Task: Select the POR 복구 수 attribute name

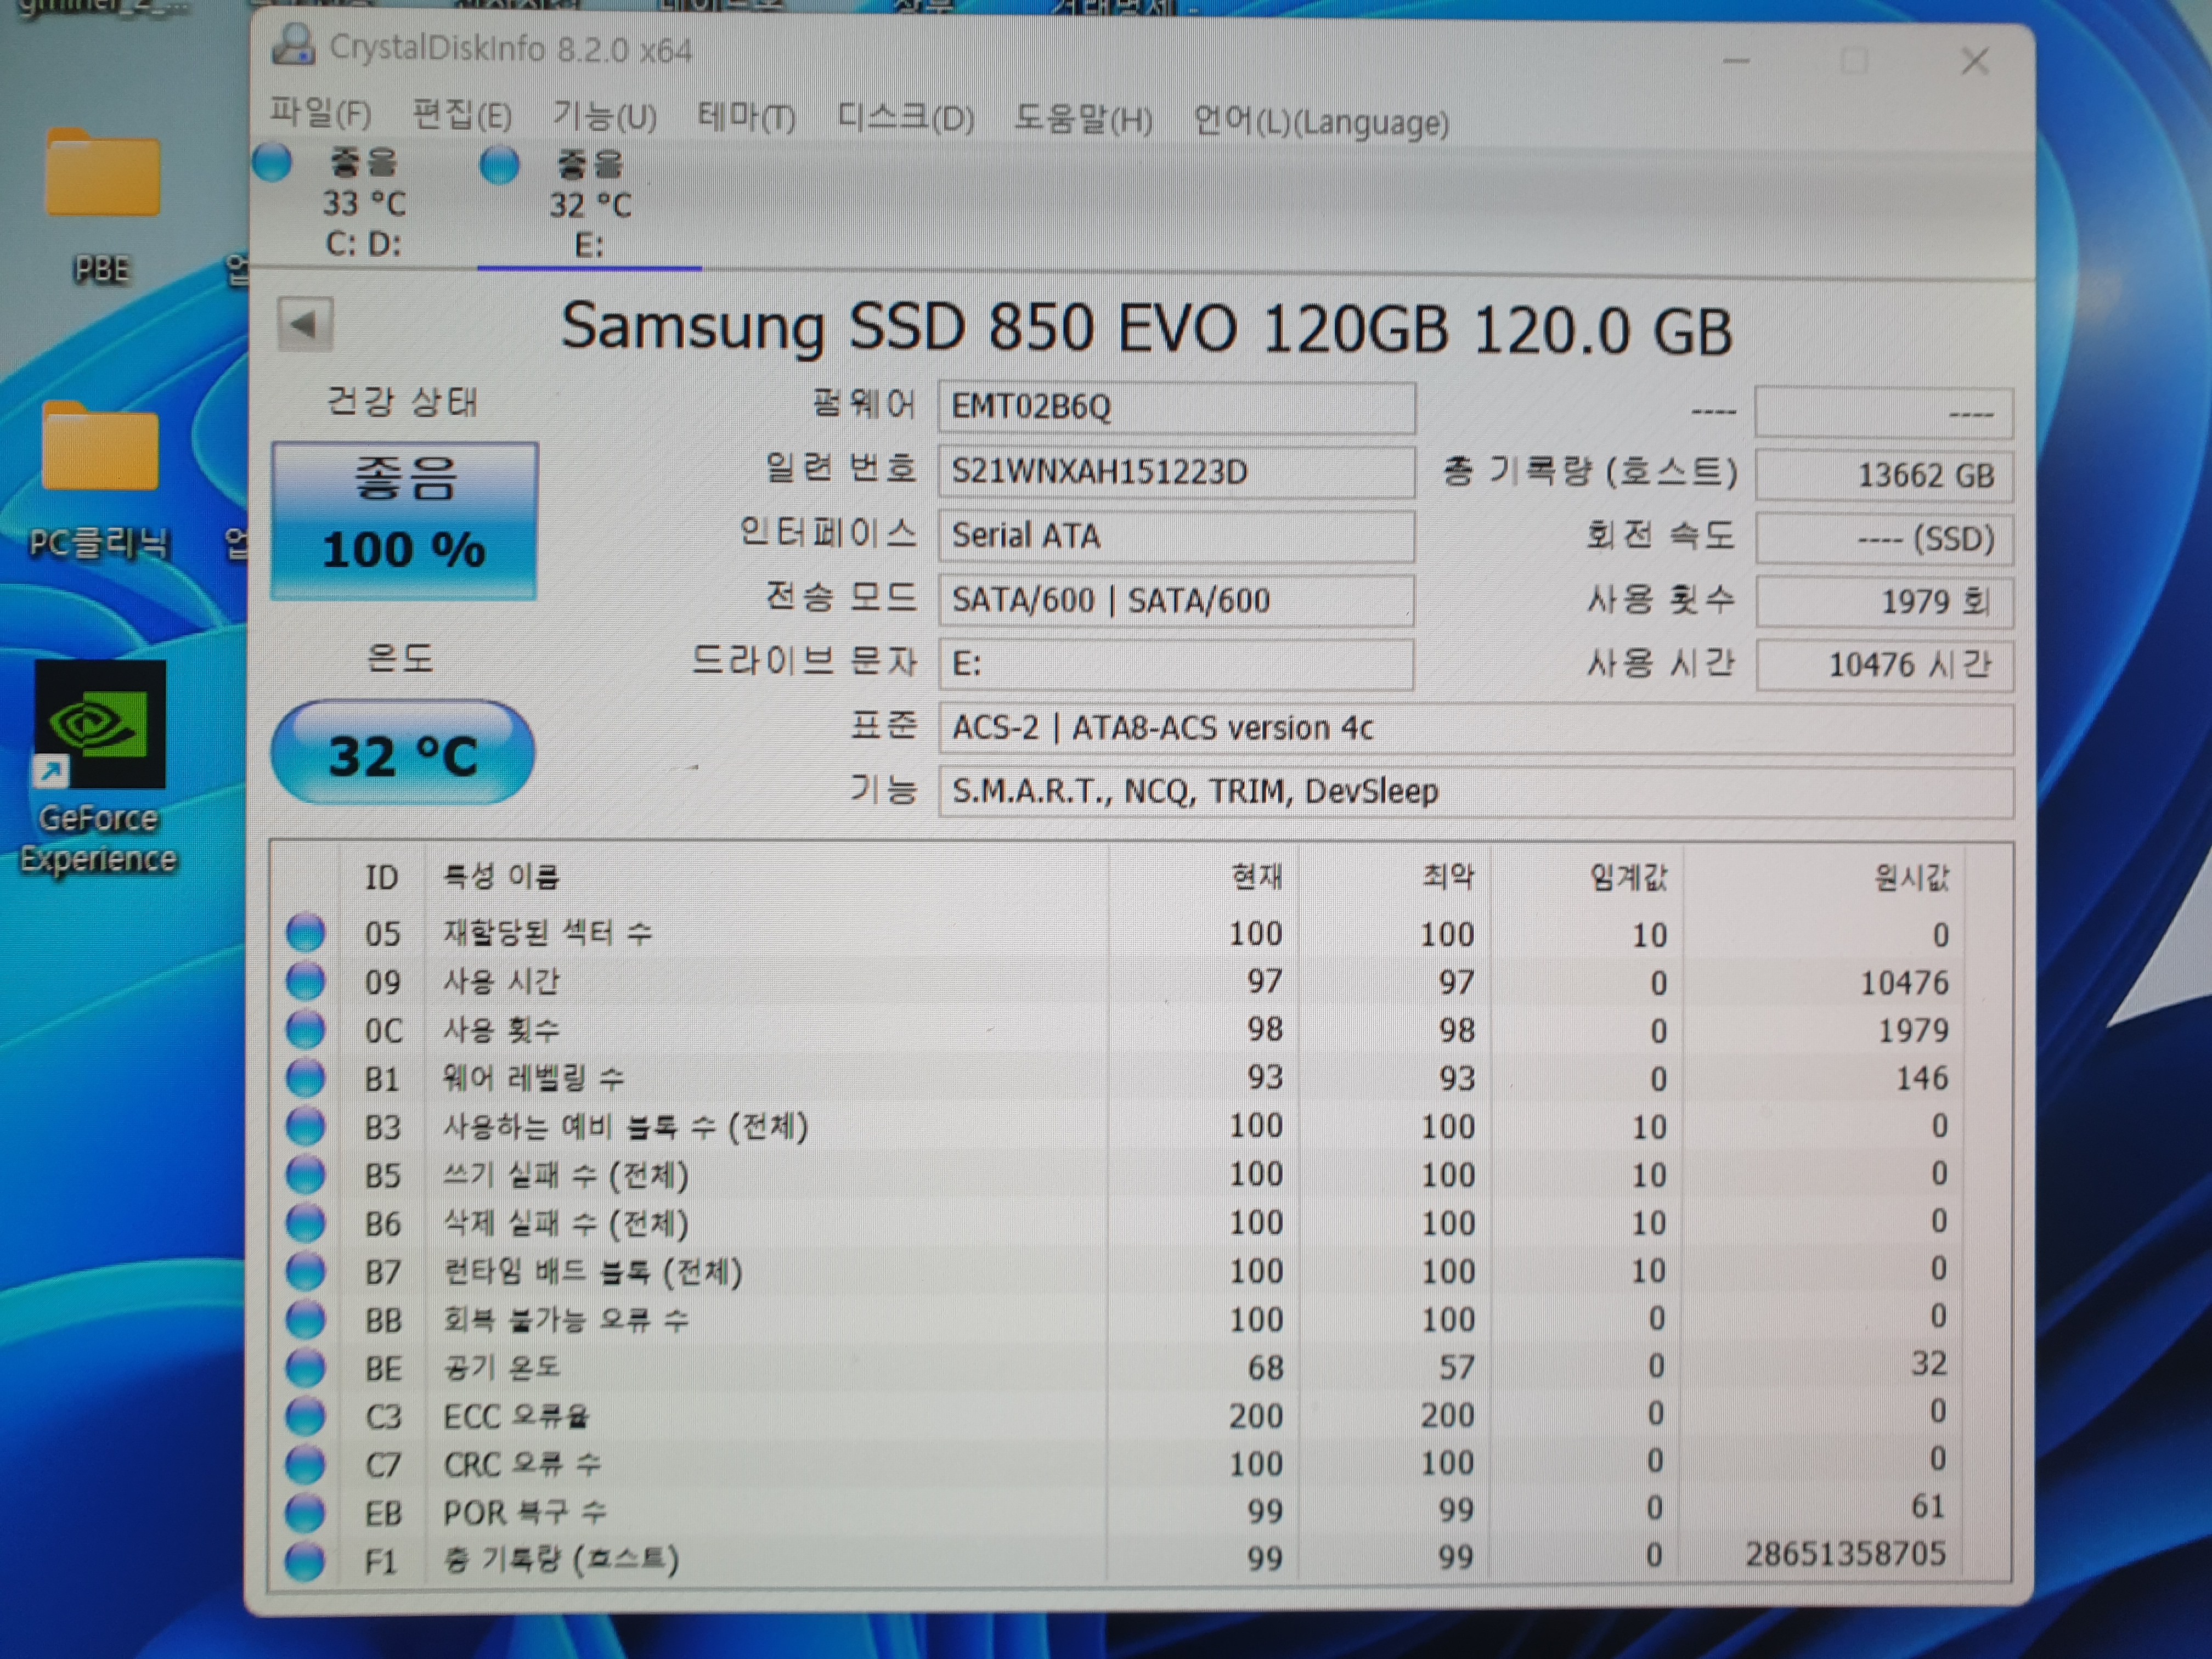Action: 524,1512
